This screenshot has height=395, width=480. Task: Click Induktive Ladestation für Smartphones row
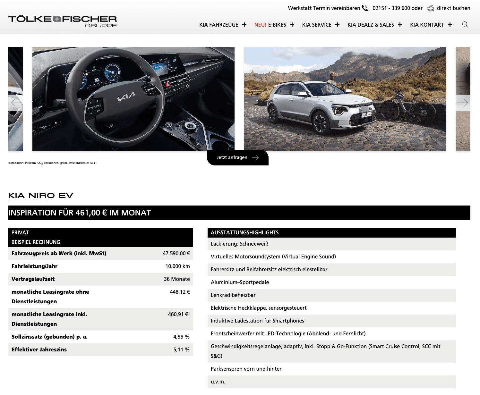332,321
